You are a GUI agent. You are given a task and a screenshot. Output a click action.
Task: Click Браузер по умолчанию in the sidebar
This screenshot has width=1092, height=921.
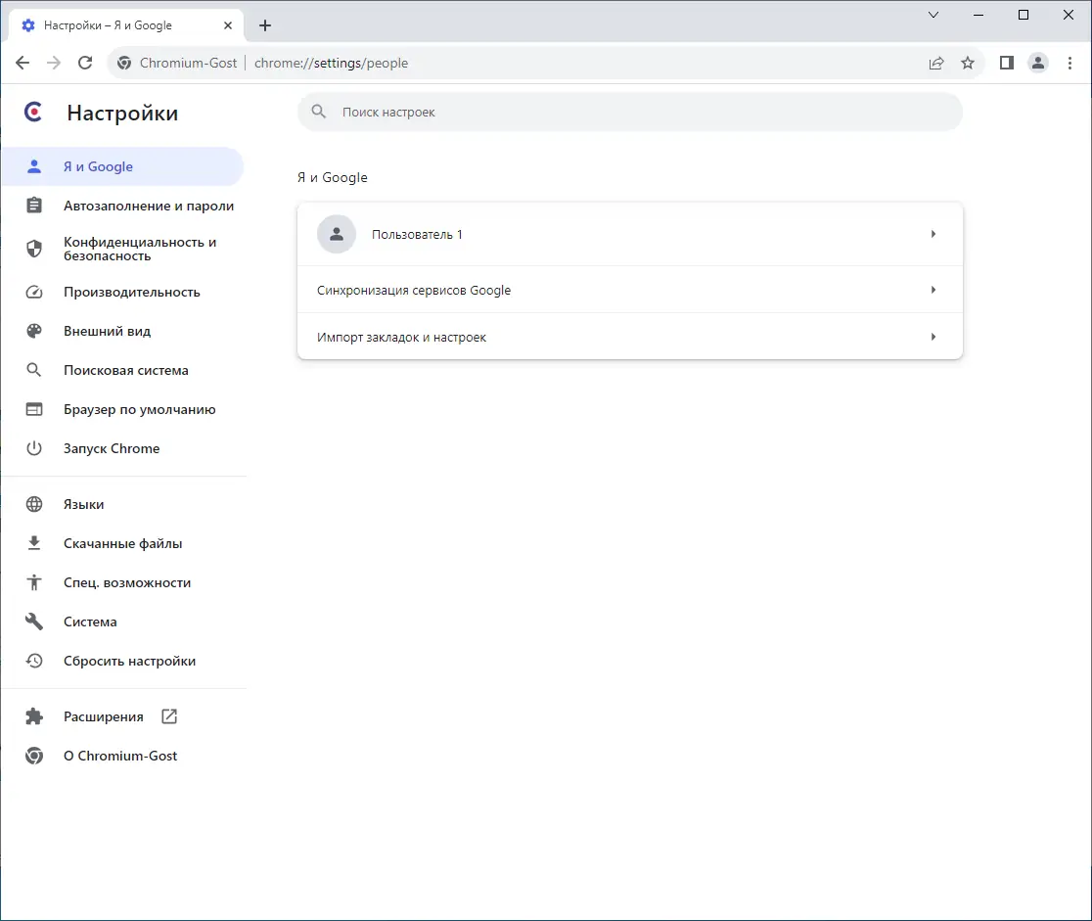click(x=139, y=409)
